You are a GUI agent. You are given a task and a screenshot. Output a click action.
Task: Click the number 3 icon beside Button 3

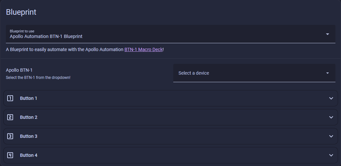(x=10, y=136)
